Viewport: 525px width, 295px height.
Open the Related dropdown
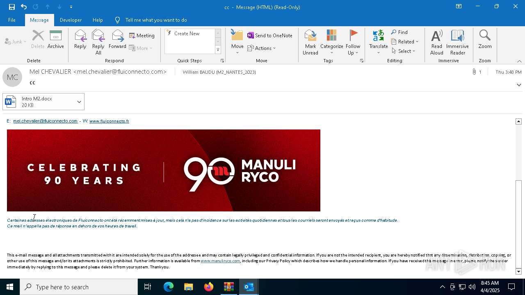[x=405, y=42]
